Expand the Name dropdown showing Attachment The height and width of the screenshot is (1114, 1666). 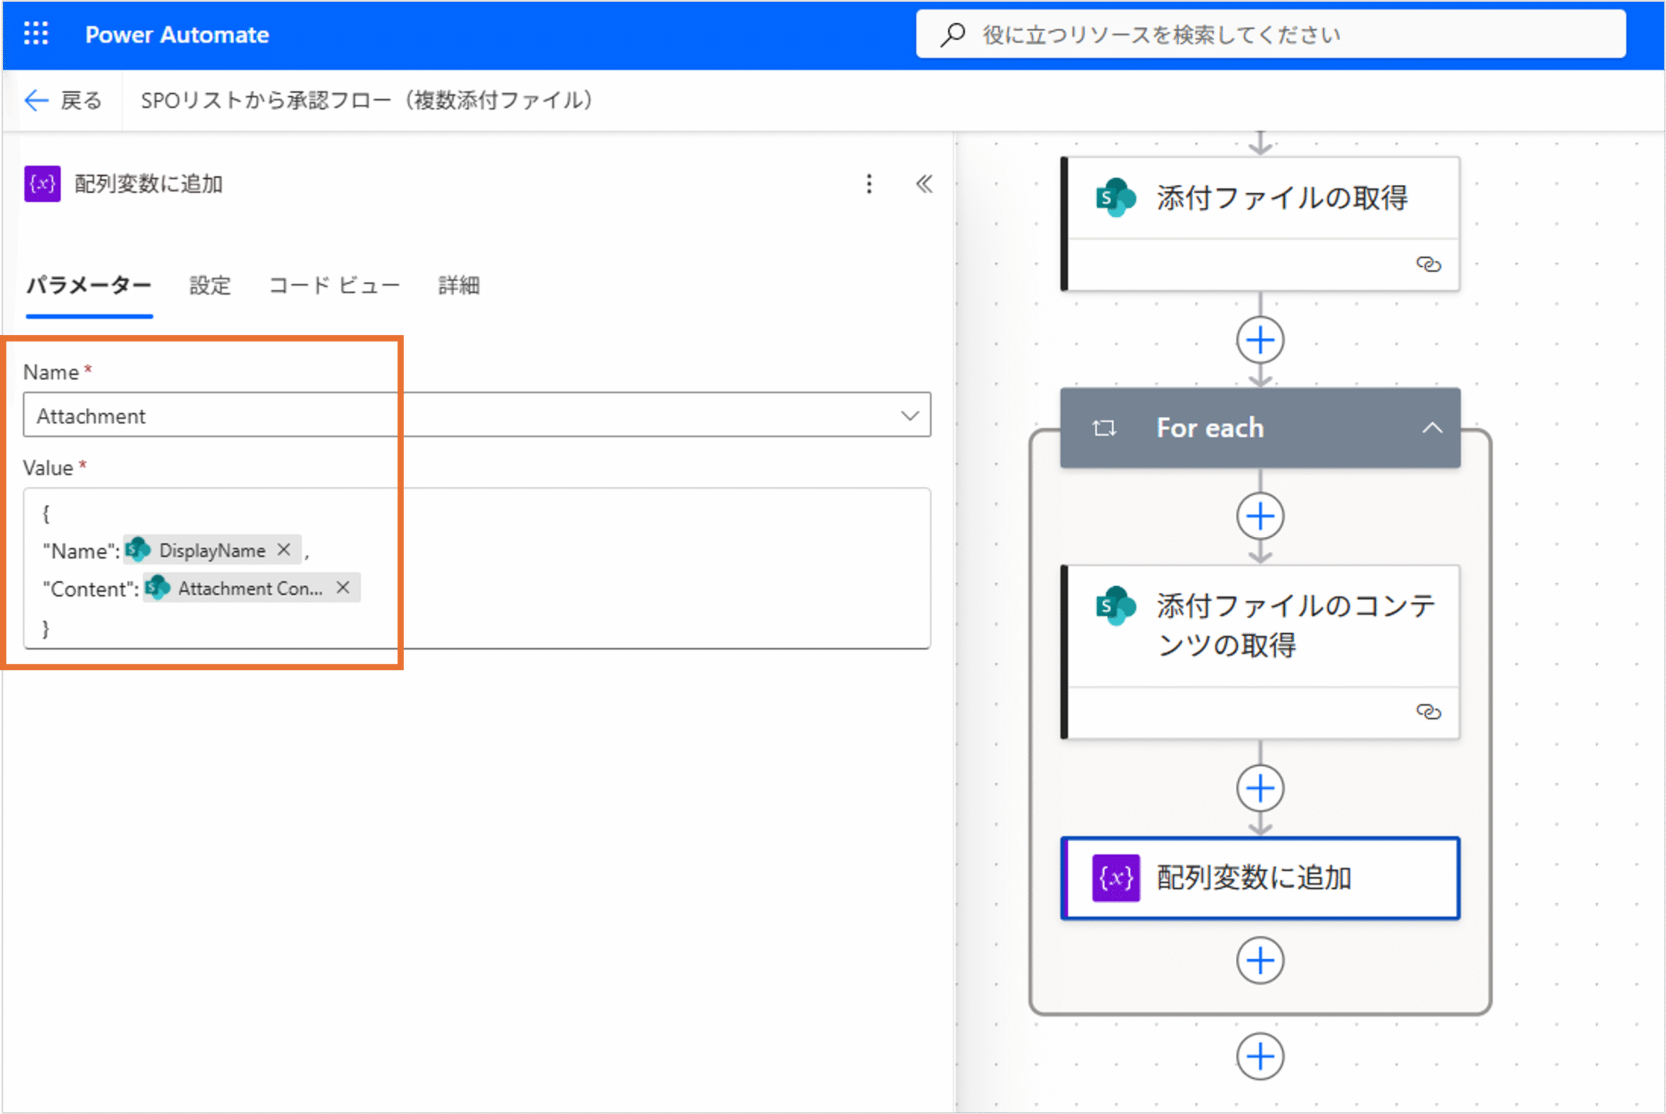point(909,416)
